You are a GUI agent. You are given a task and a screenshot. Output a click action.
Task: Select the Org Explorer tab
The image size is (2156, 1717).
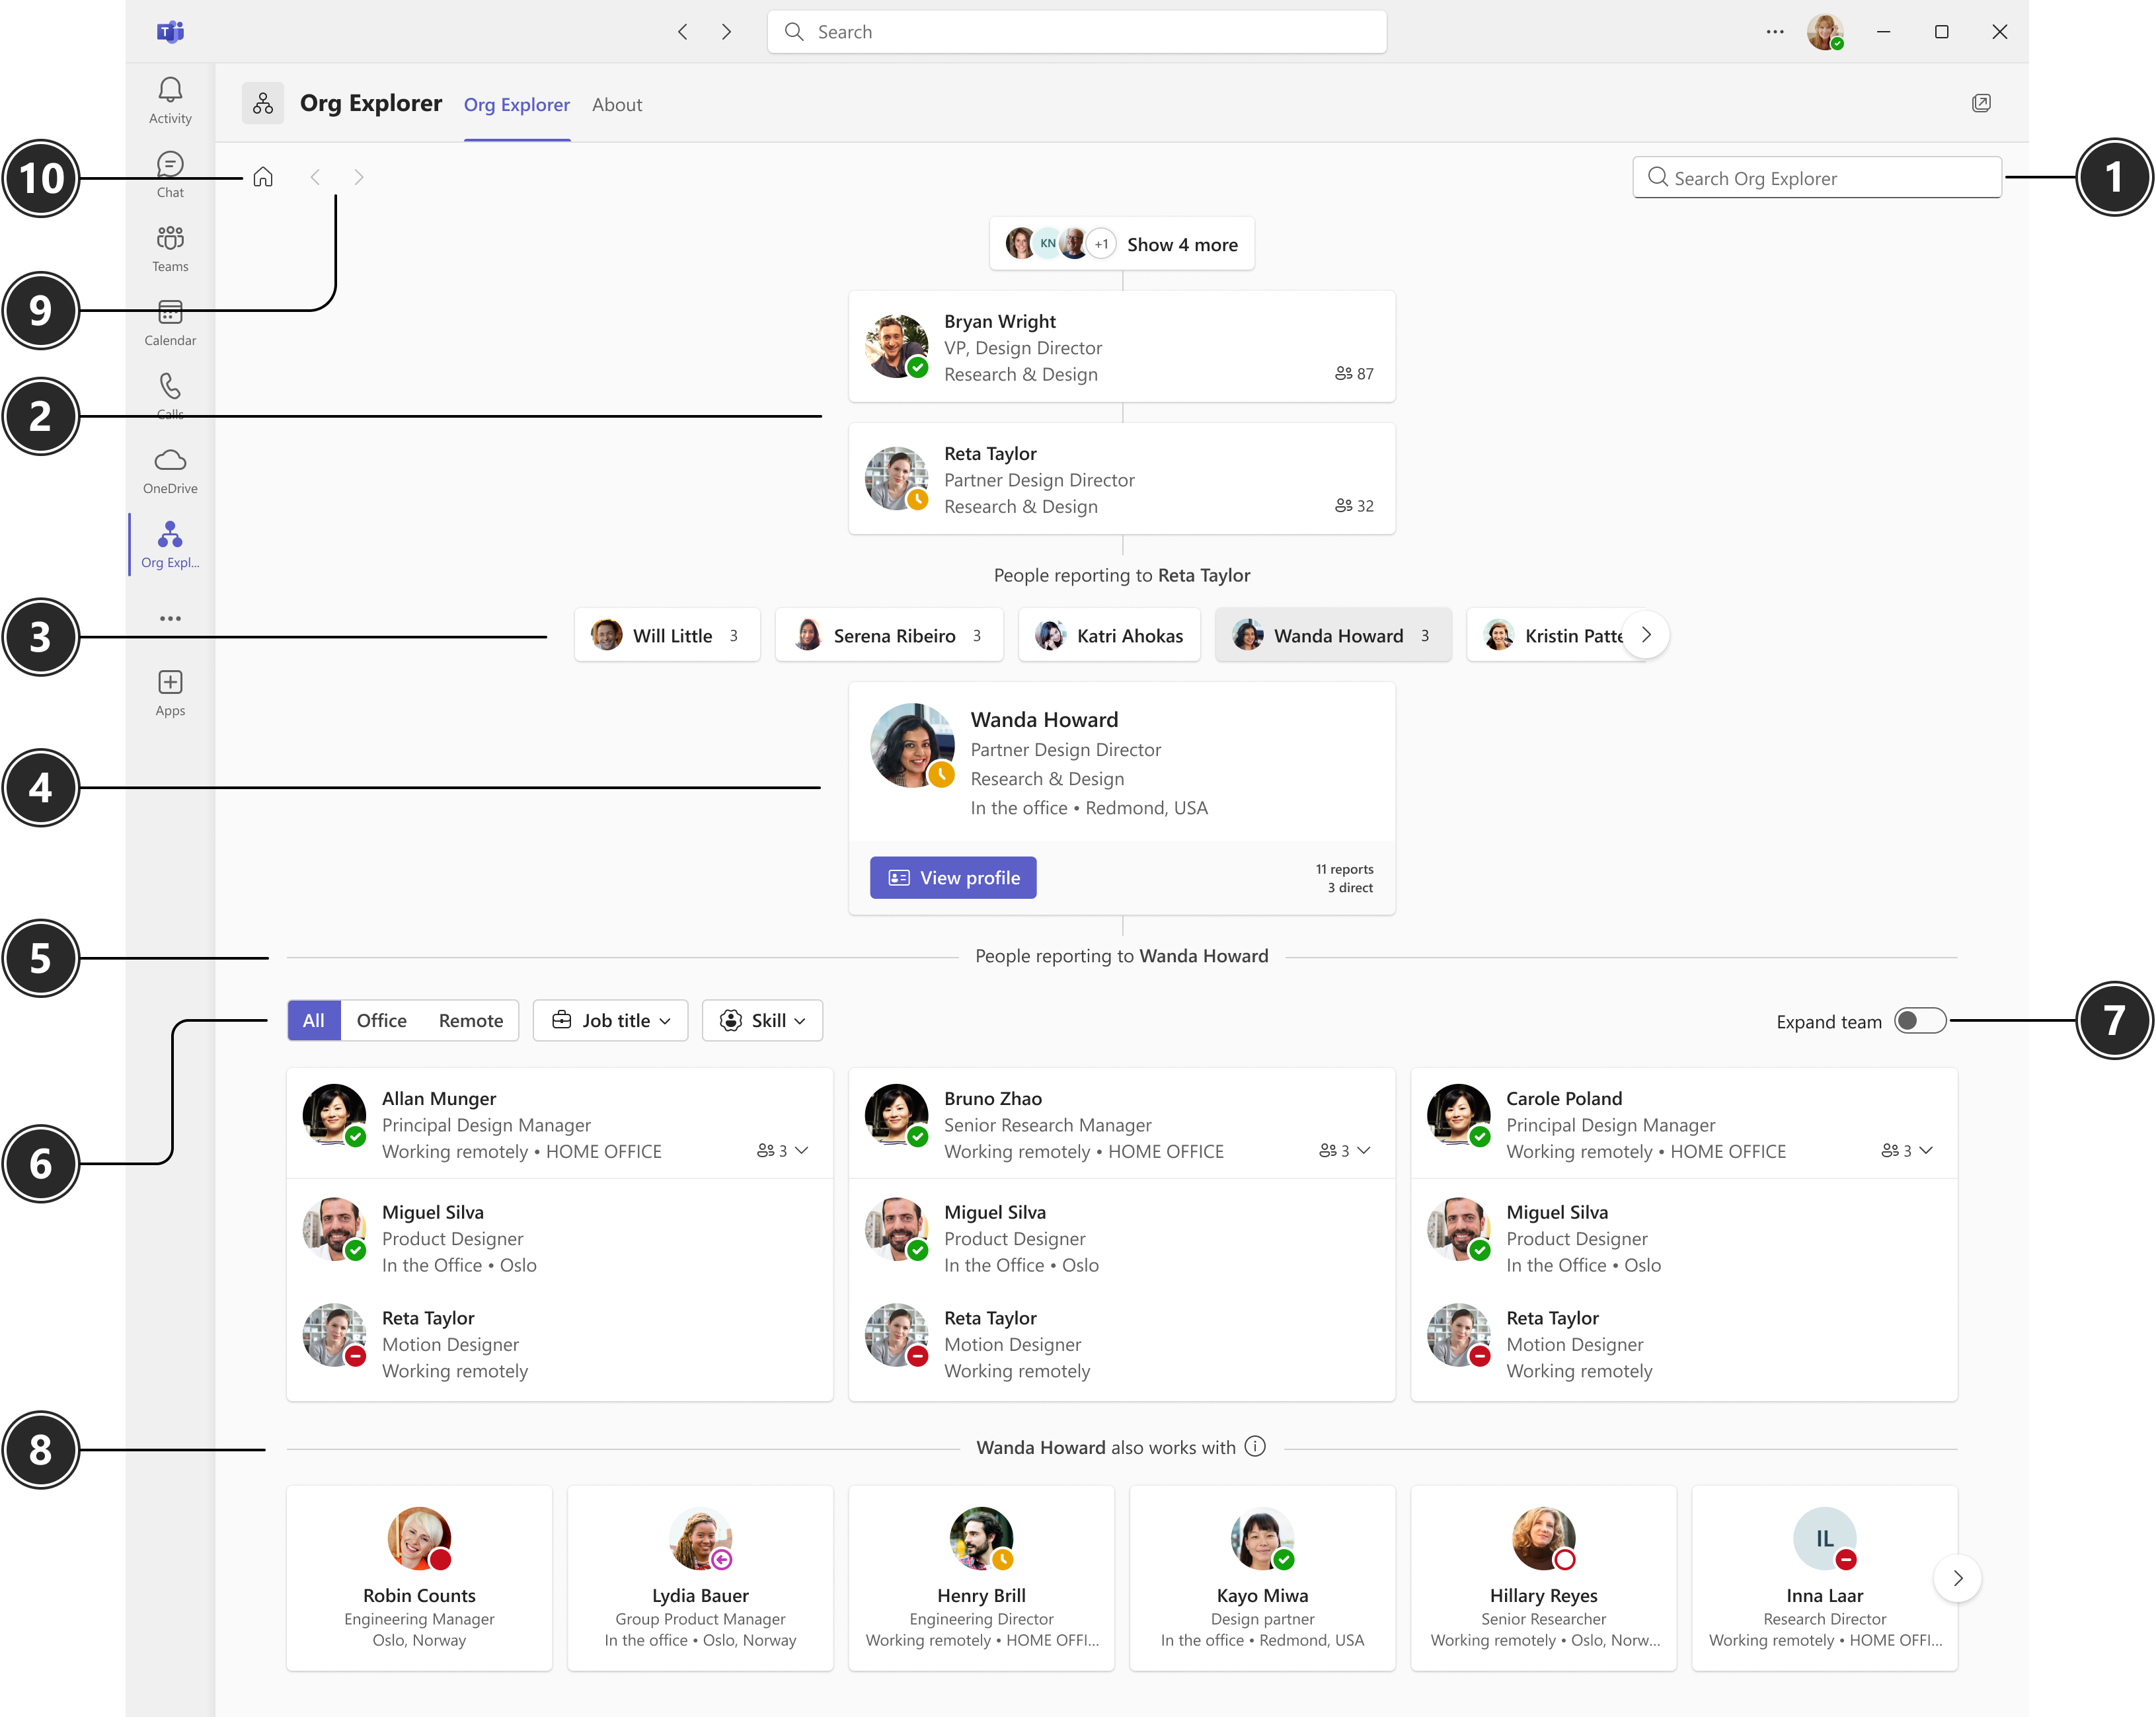click(517, 104)
